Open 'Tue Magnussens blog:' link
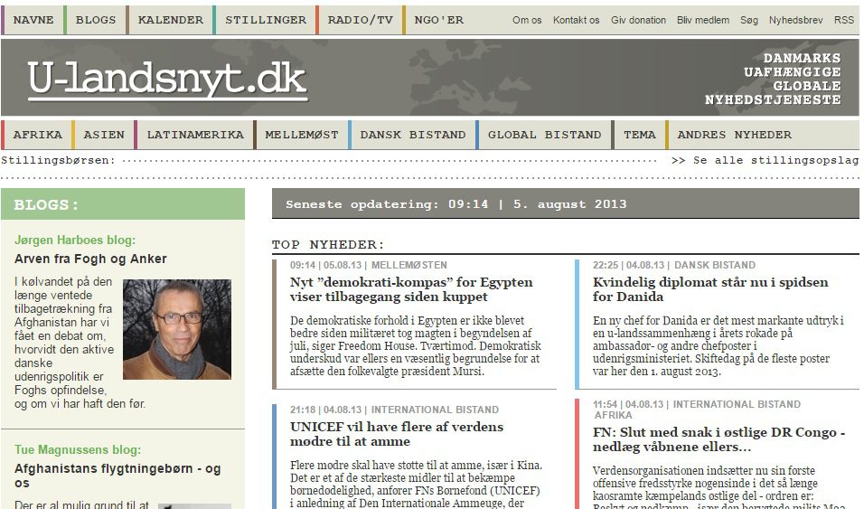864x509 pixels. click(78, 449)
